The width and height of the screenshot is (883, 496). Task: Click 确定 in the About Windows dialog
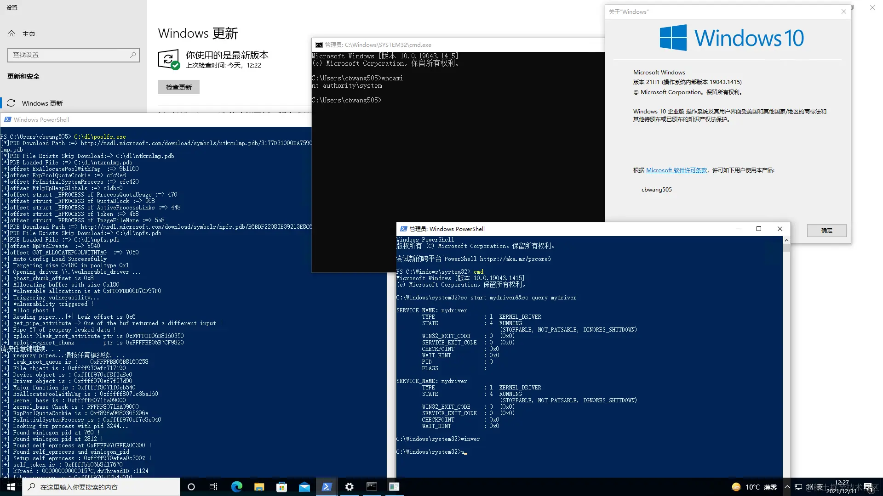click(x=826, y=231)
